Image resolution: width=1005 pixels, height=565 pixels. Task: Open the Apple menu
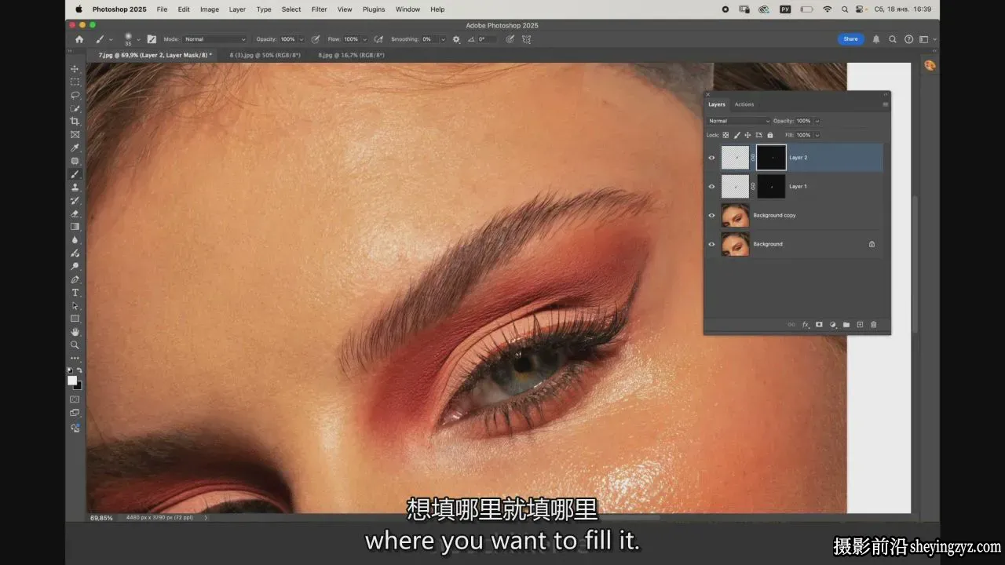pos(79,9)
